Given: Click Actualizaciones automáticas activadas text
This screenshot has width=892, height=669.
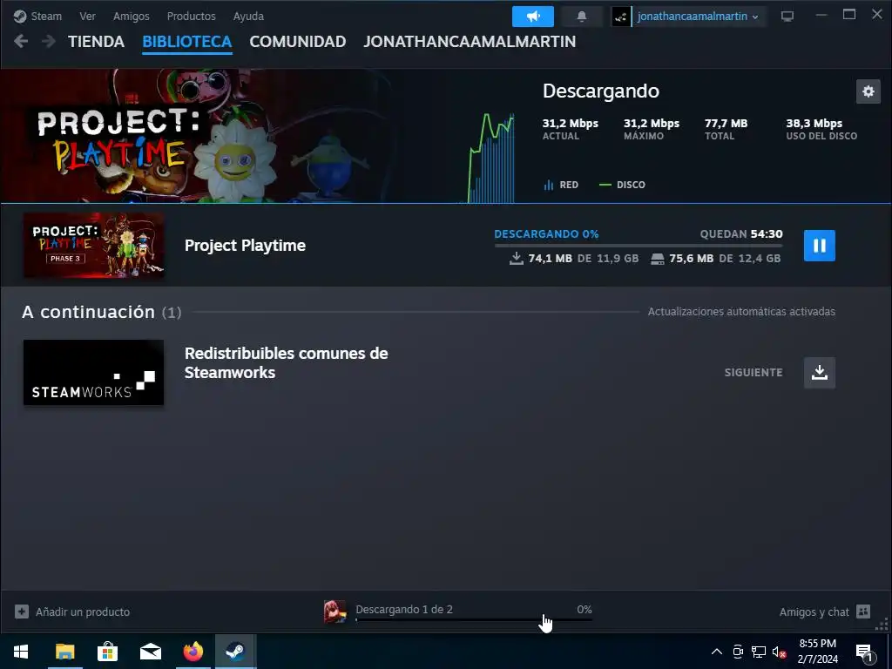Looking at the screenshot, I should click(741, 312).
